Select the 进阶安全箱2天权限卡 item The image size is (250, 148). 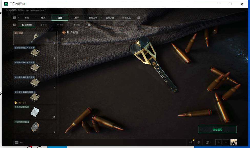(35, 82)
